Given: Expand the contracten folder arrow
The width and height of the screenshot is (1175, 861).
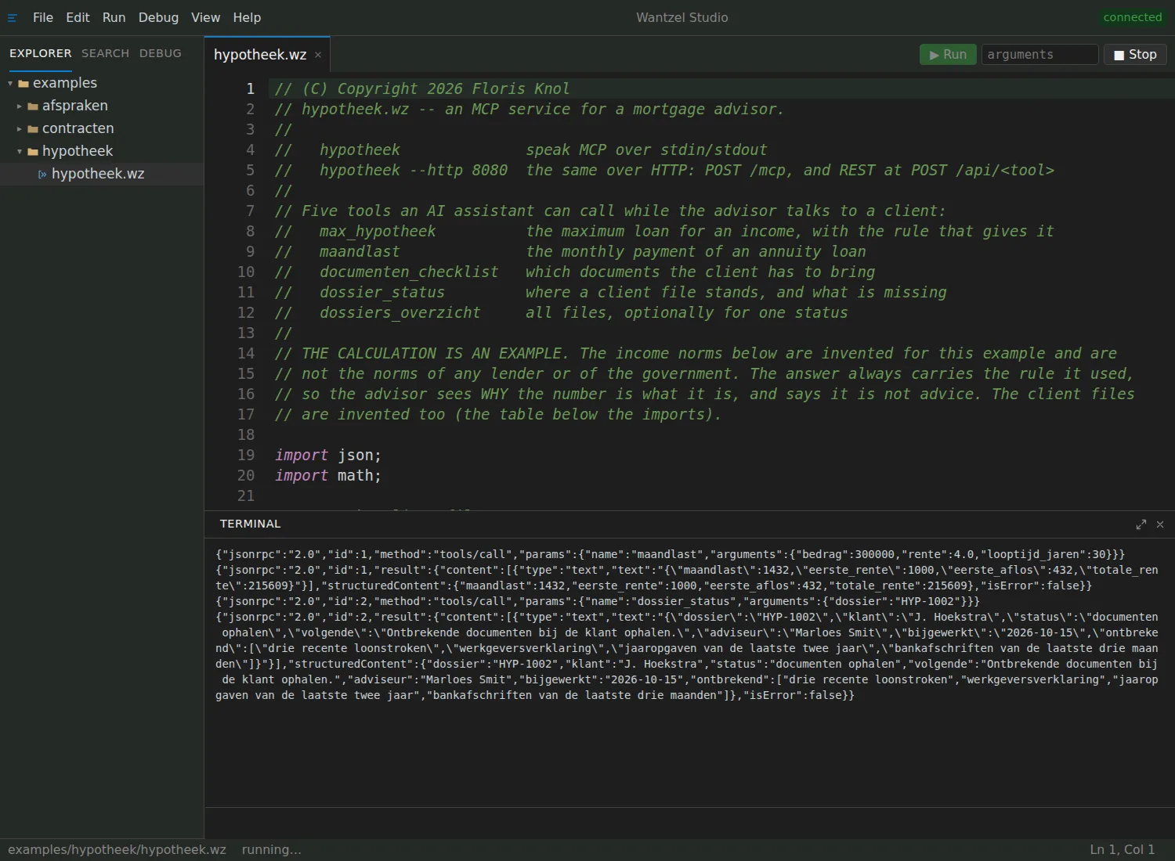Looking at the screenshot, I should (x=20, y=129).
